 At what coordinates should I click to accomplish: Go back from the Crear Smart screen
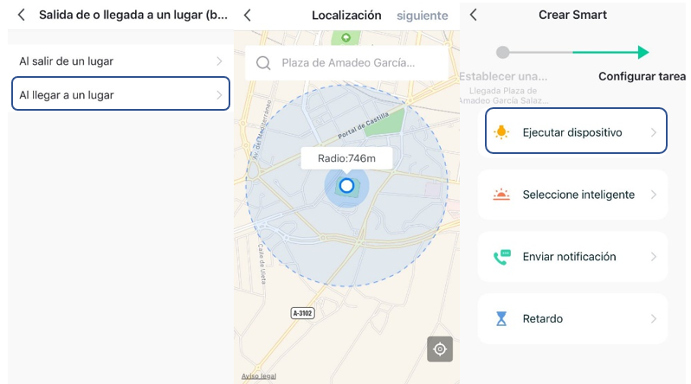473,15
